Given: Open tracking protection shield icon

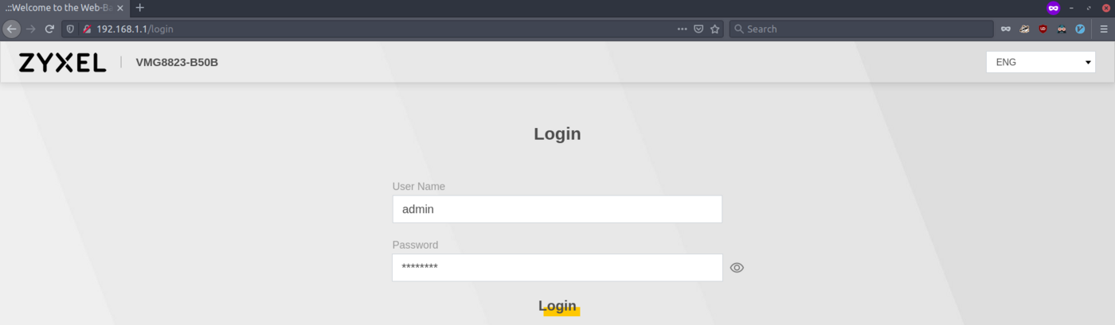Looking at the screenshot, I should coord(71,29).
